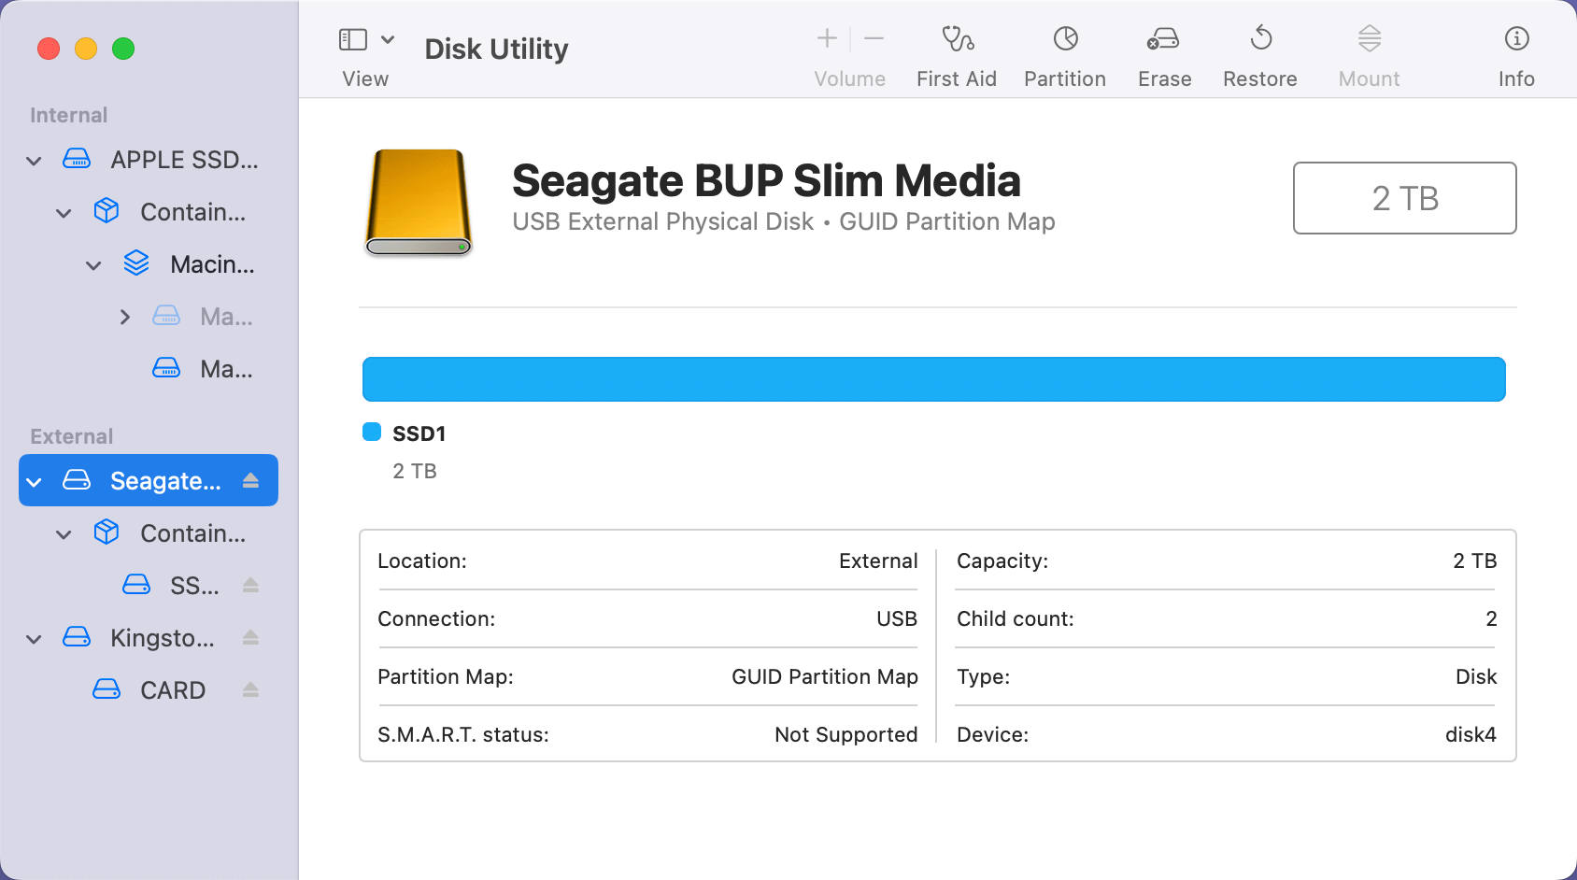Click the External section label
This screenshot has height=880, width=1577.
(x=71, y=435)
